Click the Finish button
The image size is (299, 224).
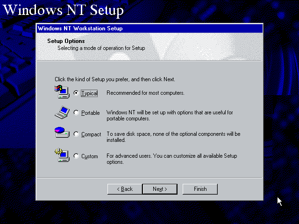click(x=200, y=189)
